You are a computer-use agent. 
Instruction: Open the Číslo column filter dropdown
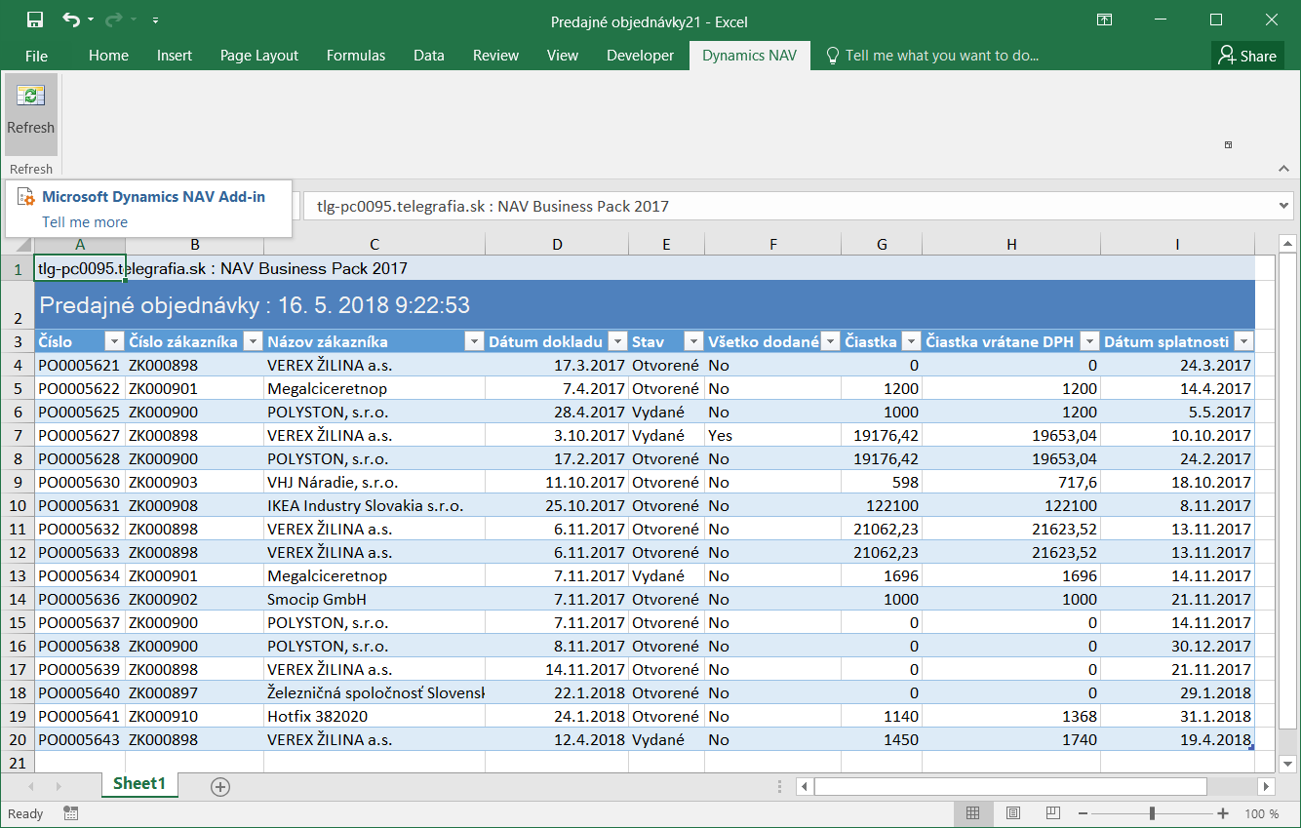tap(114, 341)
